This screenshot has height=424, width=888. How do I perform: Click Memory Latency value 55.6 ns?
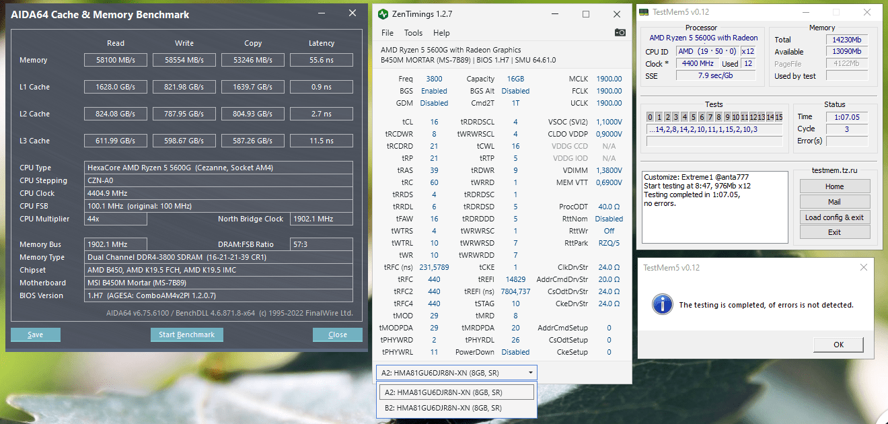coord(322,60)
